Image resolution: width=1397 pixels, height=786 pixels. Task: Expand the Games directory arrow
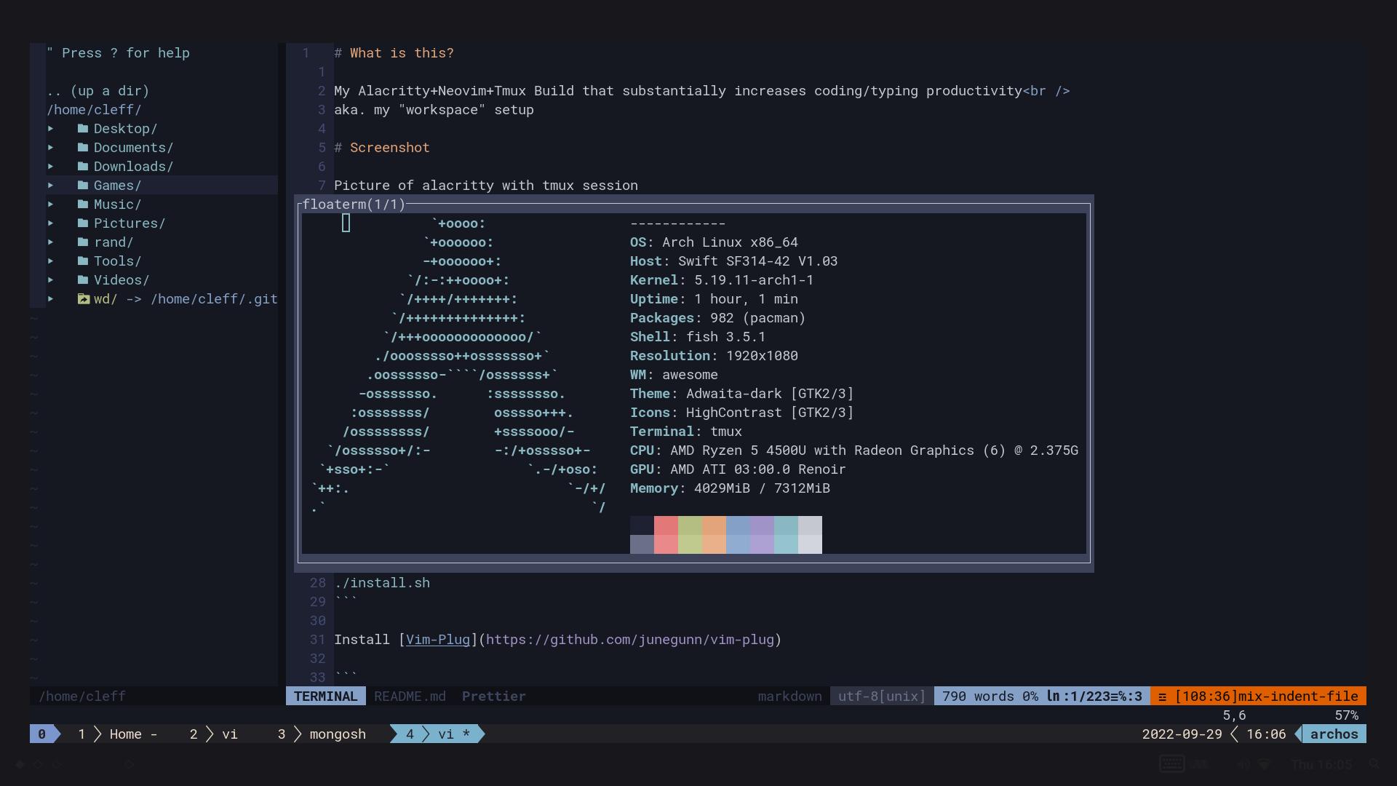click(x=51, y=186)
